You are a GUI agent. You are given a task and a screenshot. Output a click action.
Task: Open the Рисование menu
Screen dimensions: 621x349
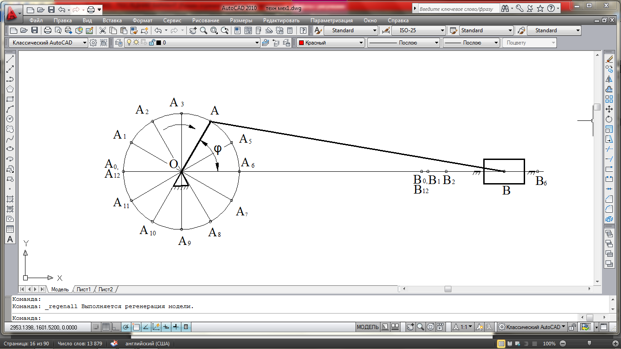(205, 20)
